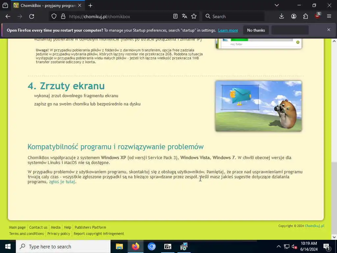Image resolution: width=337 pixels, height=253 pixels.
Task: Open Terms and conditions footer link
Action: click(26, 234)
